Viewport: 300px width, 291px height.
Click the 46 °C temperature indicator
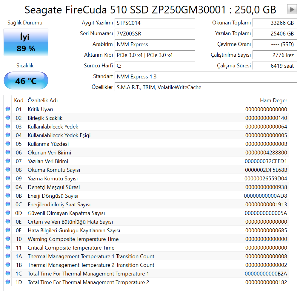tap(26, 81)
